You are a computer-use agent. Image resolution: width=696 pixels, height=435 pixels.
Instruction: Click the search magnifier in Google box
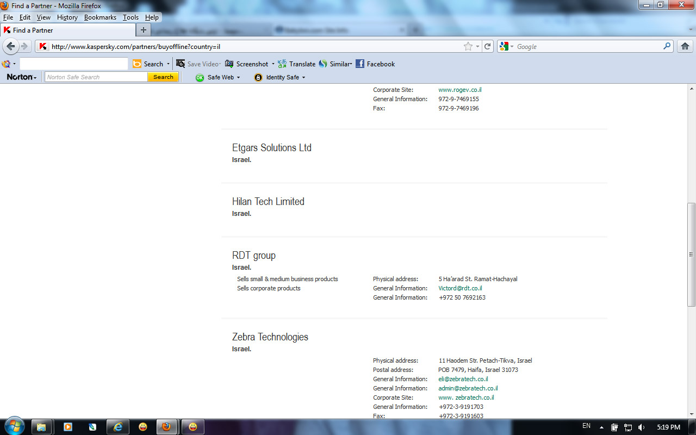click(x=667, y=46)
